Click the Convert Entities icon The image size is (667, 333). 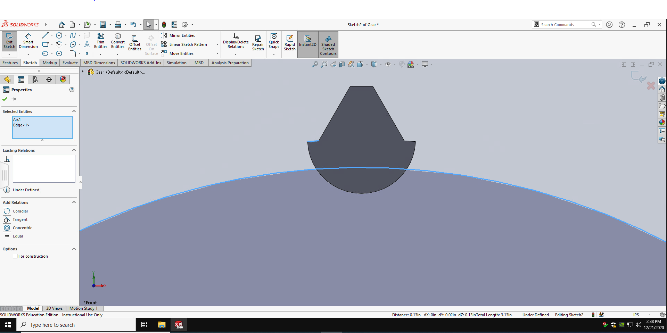(118, 41)
